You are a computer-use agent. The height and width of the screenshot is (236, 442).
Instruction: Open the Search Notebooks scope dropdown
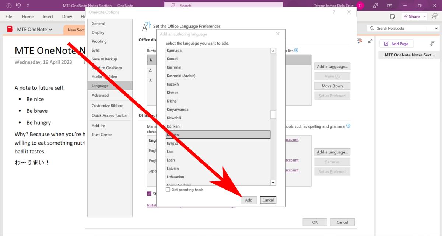point(436,28)
